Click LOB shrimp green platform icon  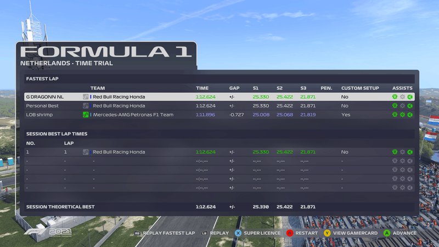pyautogui.click(x=86, y=115)
